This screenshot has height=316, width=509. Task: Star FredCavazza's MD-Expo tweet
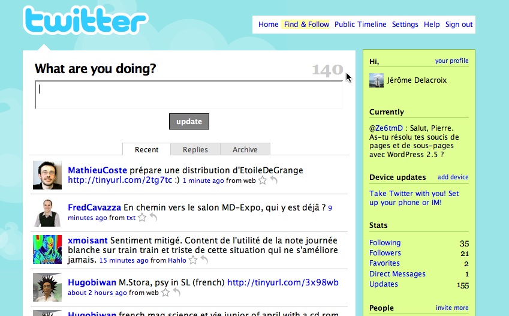coord(142,218)
